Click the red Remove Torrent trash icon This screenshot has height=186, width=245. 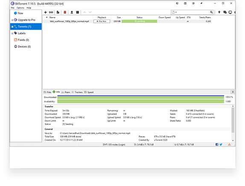pos(65,12)
